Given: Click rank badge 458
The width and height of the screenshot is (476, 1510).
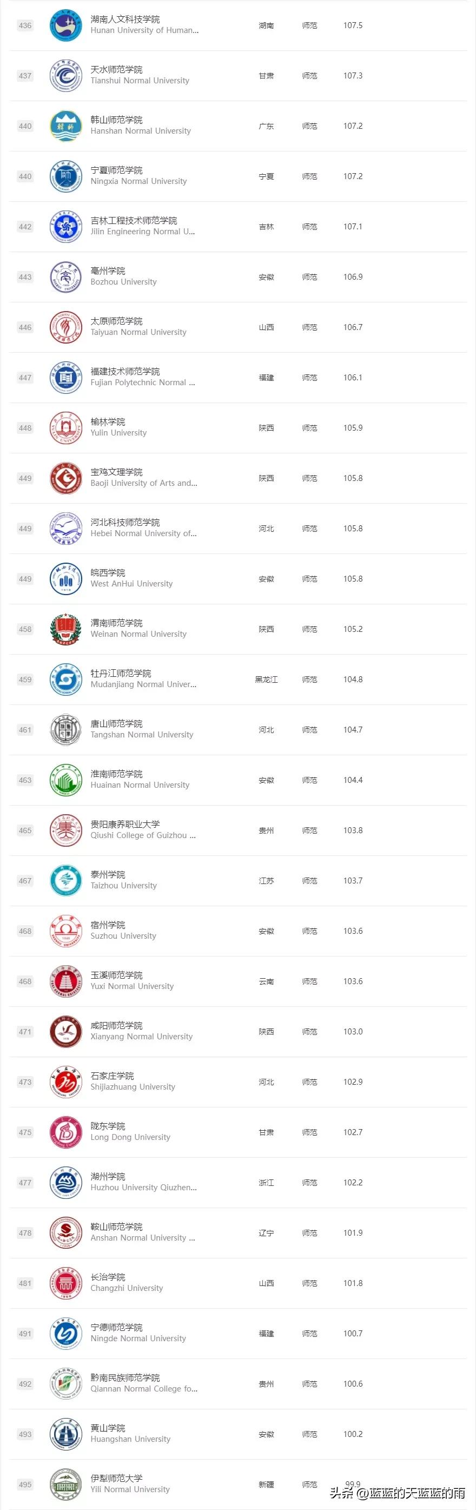Looking at the screenshot, I should tap(25, 629).
